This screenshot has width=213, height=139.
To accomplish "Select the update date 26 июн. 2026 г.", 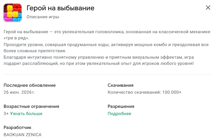I will 19,92.
